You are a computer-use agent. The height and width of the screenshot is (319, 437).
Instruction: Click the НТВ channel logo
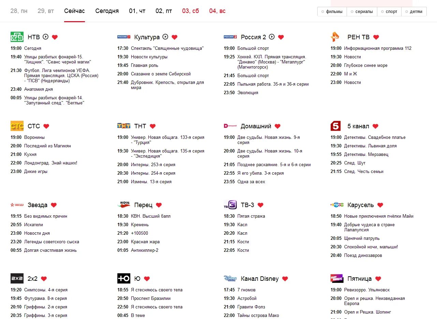click(x=17, y=37)
